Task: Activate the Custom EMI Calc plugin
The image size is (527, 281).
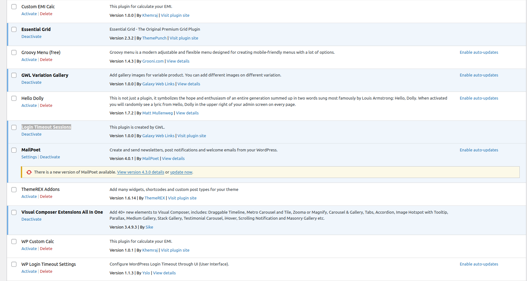Action: pos(29,14)
